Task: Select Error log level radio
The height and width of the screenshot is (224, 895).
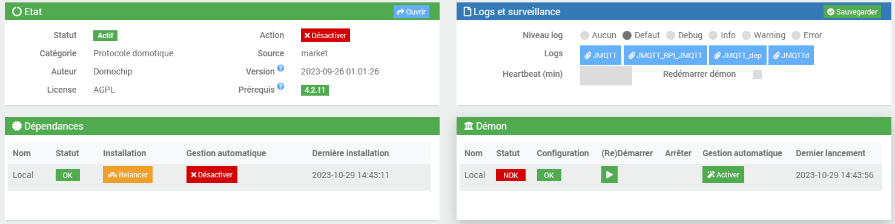Action: [796, 35]
